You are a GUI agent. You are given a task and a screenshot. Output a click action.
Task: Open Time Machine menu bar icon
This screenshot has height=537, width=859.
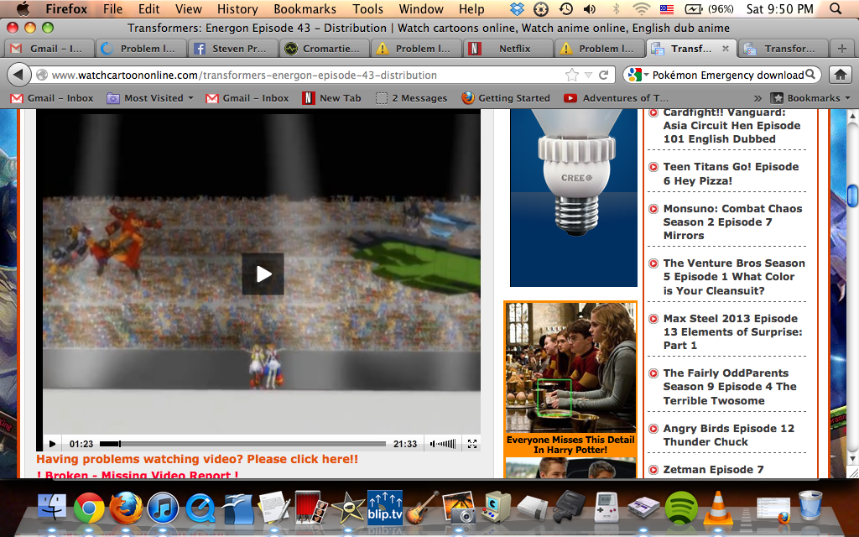(x=565, y=8)
